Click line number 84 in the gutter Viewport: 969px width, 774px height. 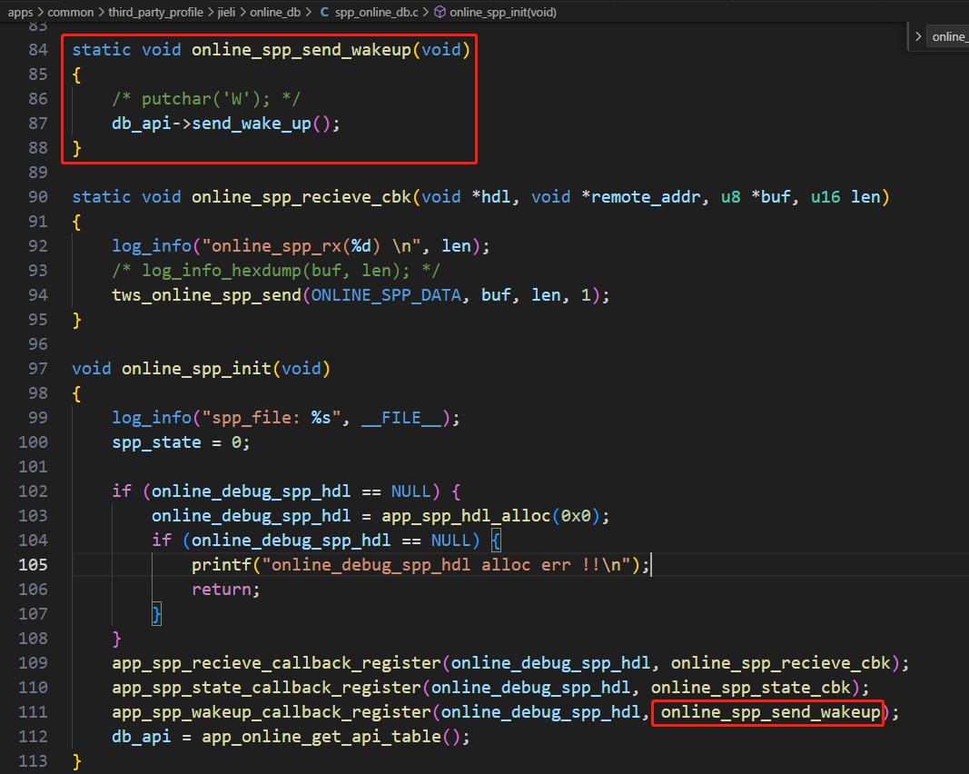38,49
